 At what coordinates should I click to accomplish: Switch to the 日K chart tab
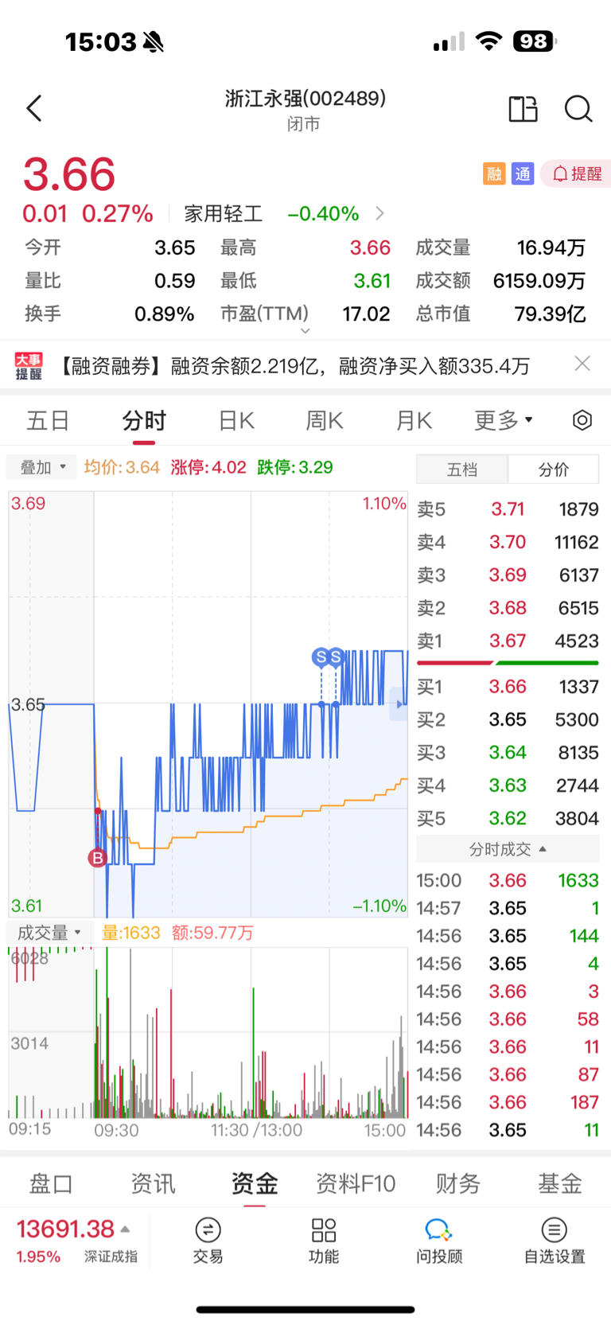[236, 420]
